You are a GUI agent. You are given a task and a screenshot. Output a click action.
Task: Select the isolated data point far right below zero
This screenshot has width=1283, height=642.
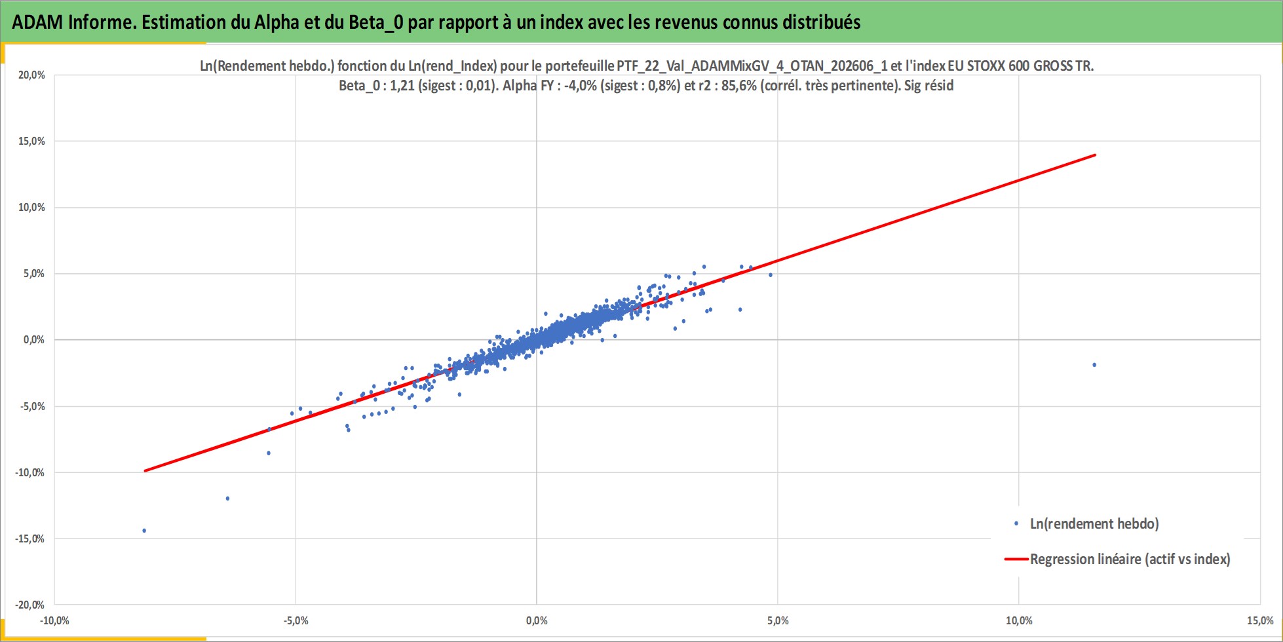(x=1094, y=365)
